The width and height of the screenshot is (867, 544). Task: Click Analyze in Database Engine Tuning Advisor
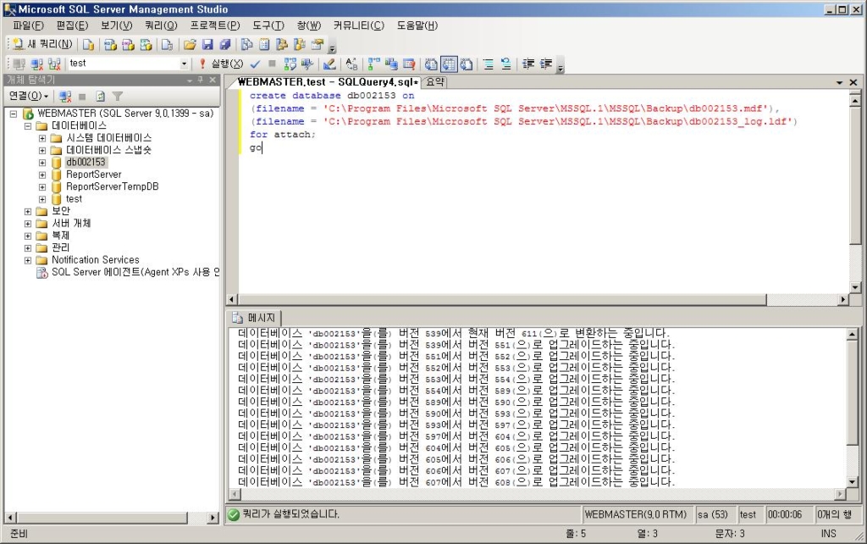(307, 64)
